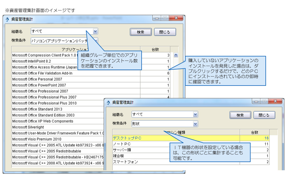Open the 組織名 dropdown in the rear window
The height and width of the screenshot is (181, 287).
[95, 31]
